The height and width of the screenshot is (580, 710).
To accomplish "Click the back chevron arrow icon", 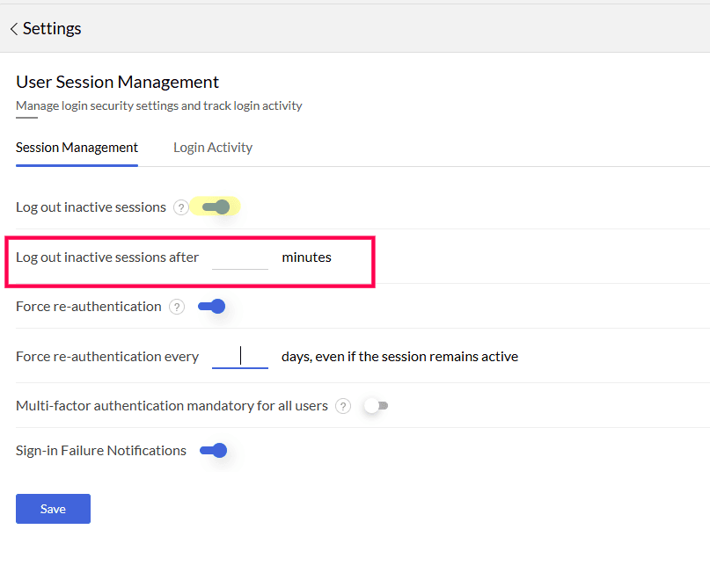I will pos(13,29).
